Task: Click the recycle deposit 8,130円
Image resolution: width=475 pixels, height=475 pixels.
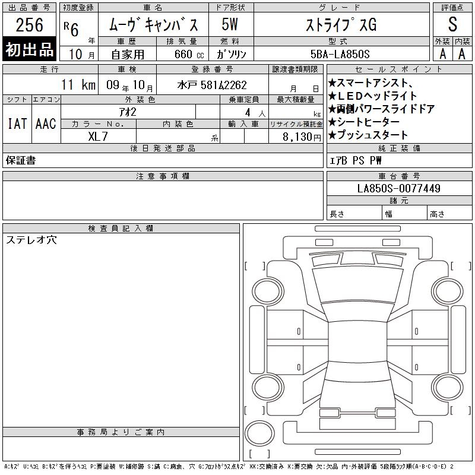Action: (302, 137)
